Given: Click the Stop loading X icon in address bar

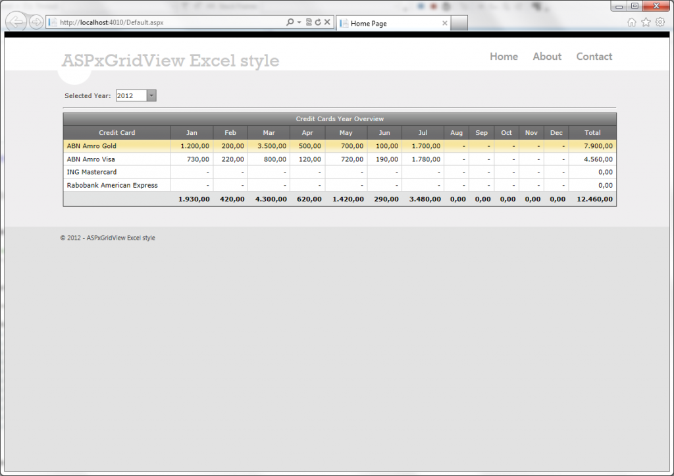Looking at the screenshot, I should click(327, 22).
